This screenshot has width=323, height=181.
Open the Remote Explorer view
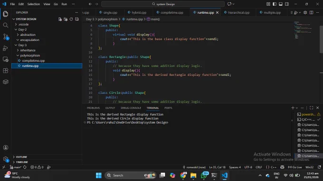[x=6, y=59]
